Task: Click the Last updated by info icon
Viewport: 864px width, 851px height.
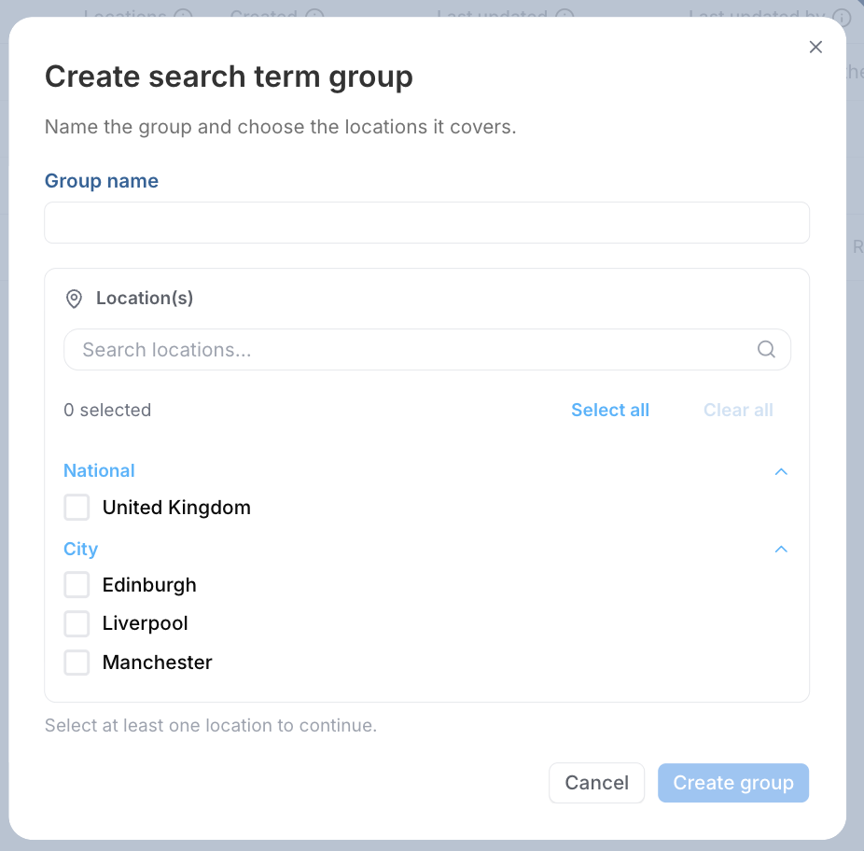Action: click(842, 17)
